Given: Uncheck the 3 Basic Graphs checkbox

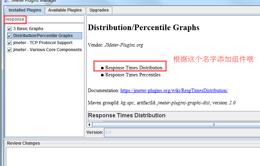Looking at the screenshot, I should pos(9,29).
